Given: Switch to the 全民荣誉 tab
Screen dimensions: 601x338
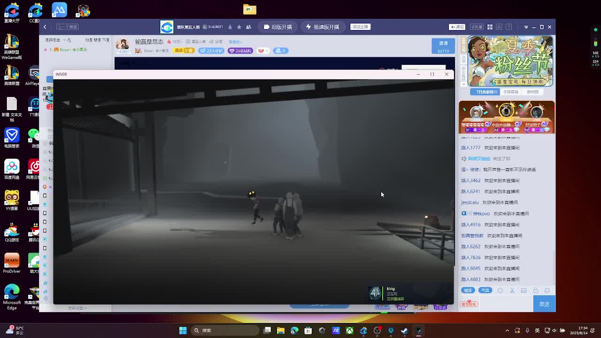Looking at the screenshot, I should 511,92.
